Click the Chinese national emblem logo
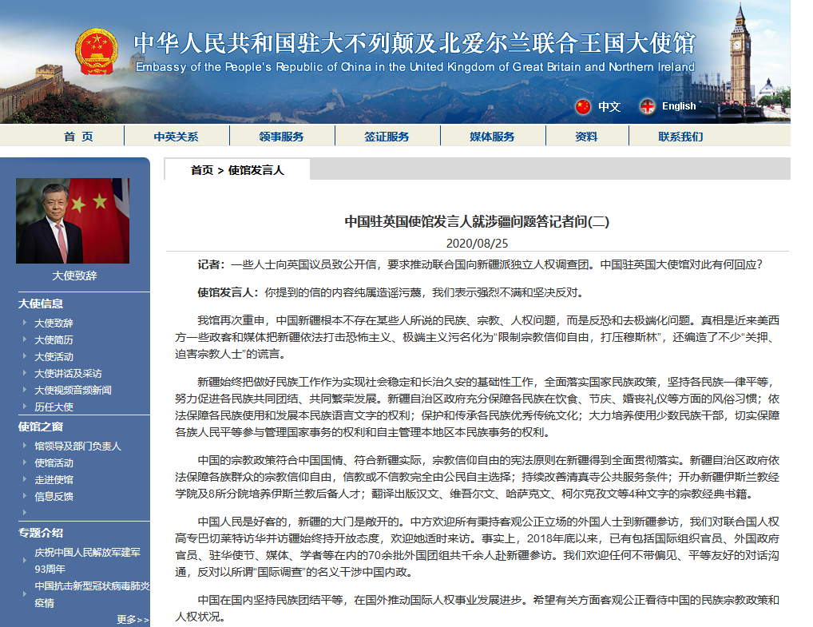Viewport: 813px width, 627px height. pos(96,52)
